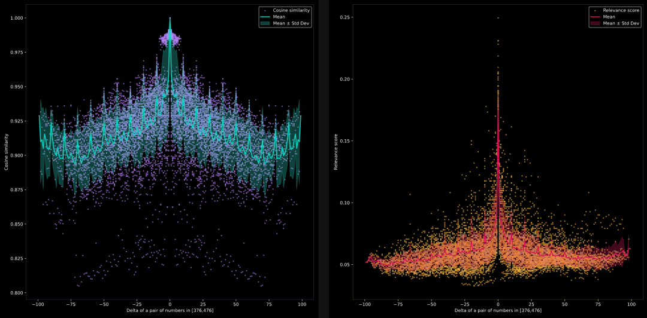Click the 0.800 tick label on cosine axis
Screen dimensions: 647x318
(x=18, y=293)
